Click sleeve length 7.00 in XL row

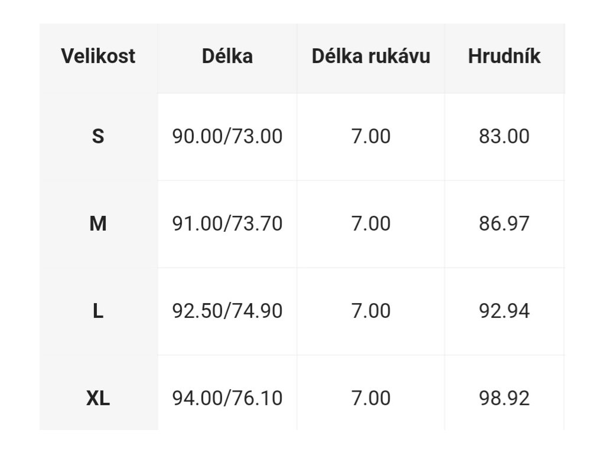(x=371, y=398)
